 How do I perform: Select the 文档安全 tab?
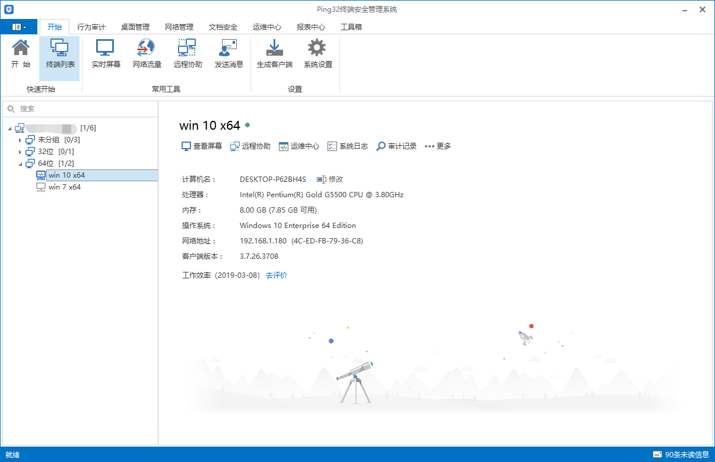point(223,27)
